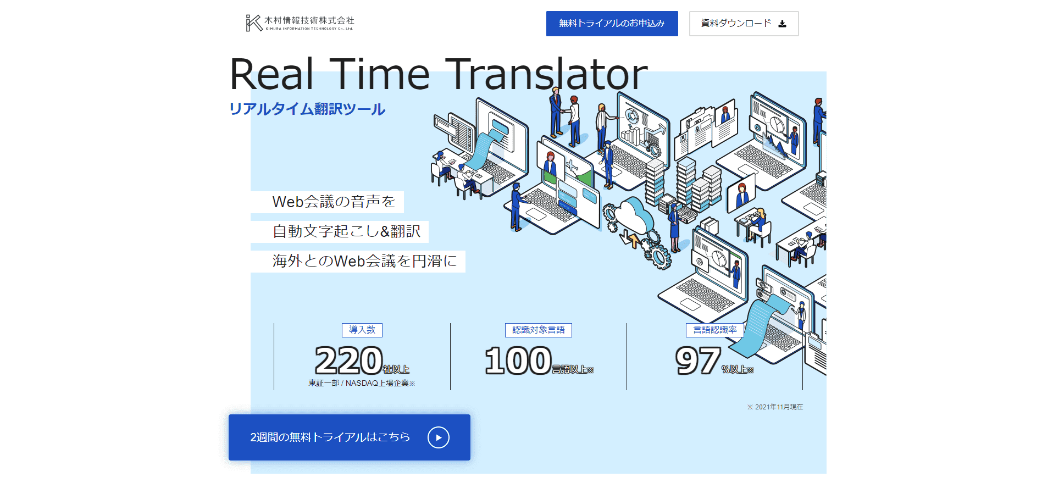Click the text Web会議の音声を
Screen dimensions: 1042x477
click(x=334, y=202)
